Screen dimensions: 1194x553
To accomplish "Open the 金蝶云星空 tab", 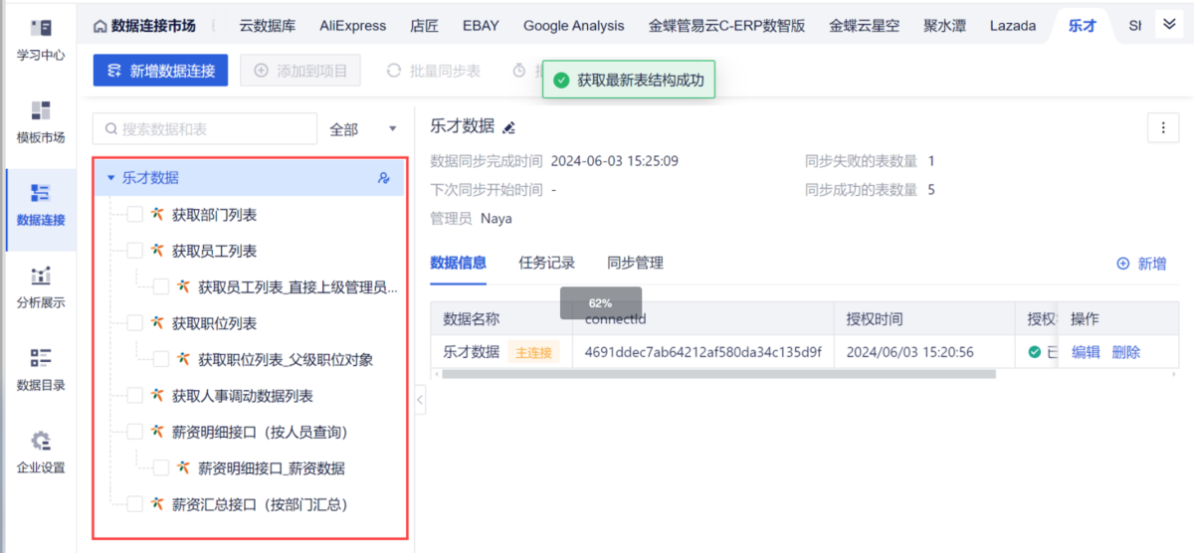I will (866, 26).
